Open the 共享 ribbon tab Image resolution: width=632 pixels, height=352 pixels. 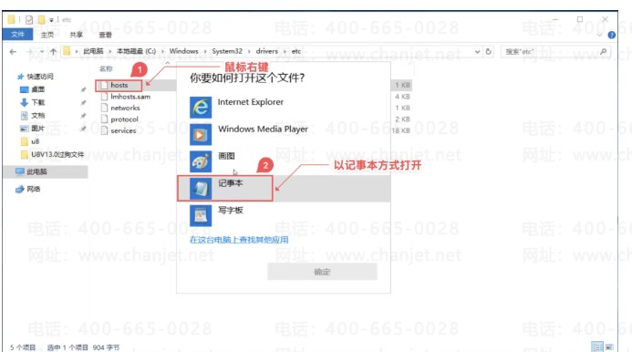pyautogui.click(x=77, y=35)
